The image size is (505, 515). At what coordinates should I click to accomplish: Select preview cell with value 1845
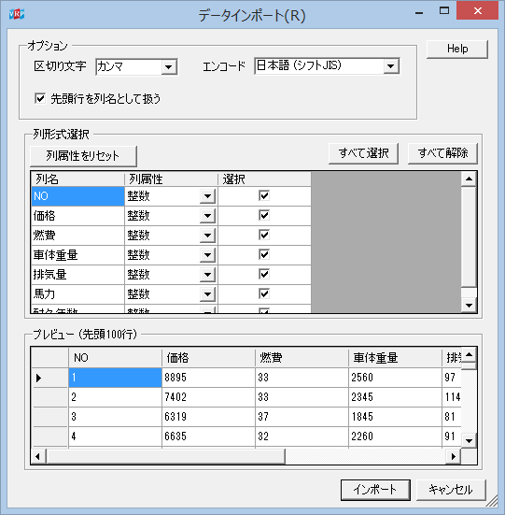tap(395, 417)
